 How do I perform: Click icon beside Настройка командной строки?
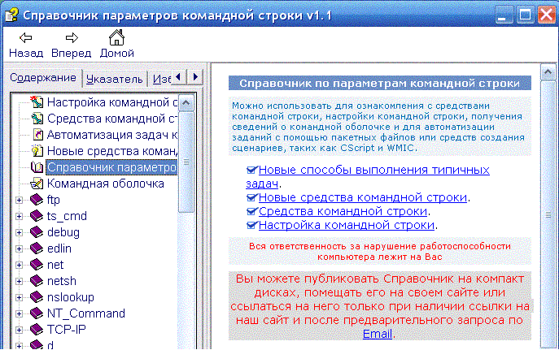tap(37, 102)
